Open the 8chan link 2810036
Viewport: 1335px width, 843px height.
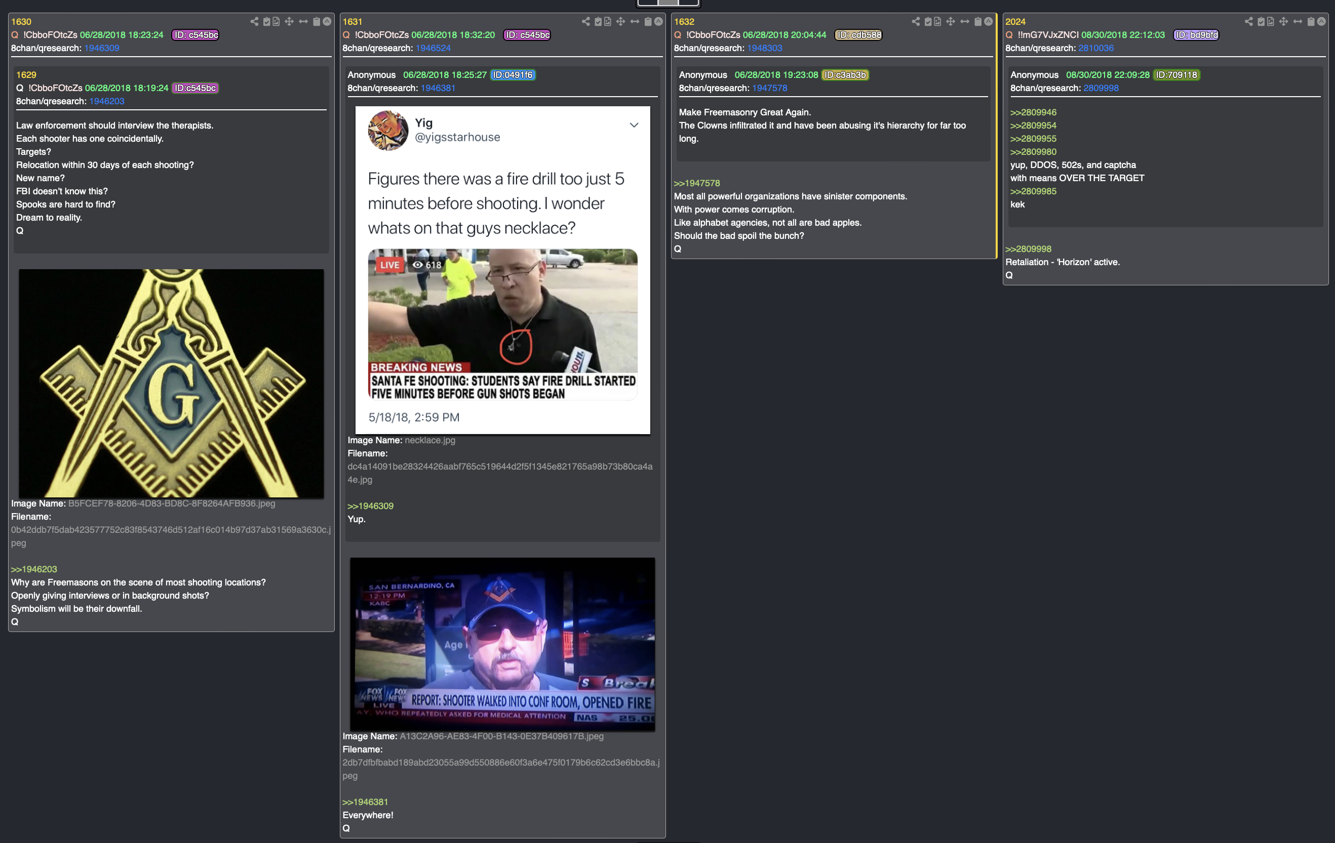1096,48
